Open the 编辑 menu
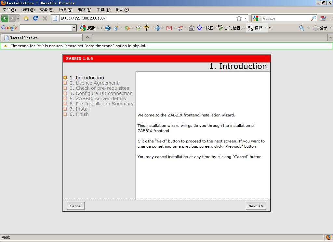 click(28, 9)
